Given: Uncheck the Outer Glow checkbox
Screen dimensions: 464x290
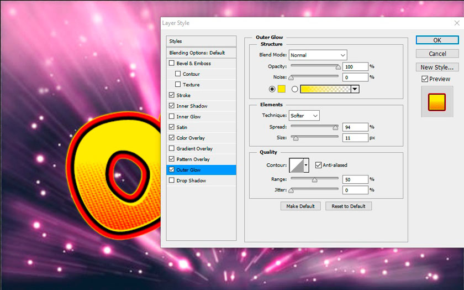Looking at the screenshot, I should [172, 170].
